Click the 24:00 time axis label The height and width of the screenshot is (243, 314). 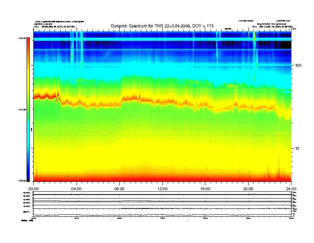pyautogui.click(x=291, y=189)
